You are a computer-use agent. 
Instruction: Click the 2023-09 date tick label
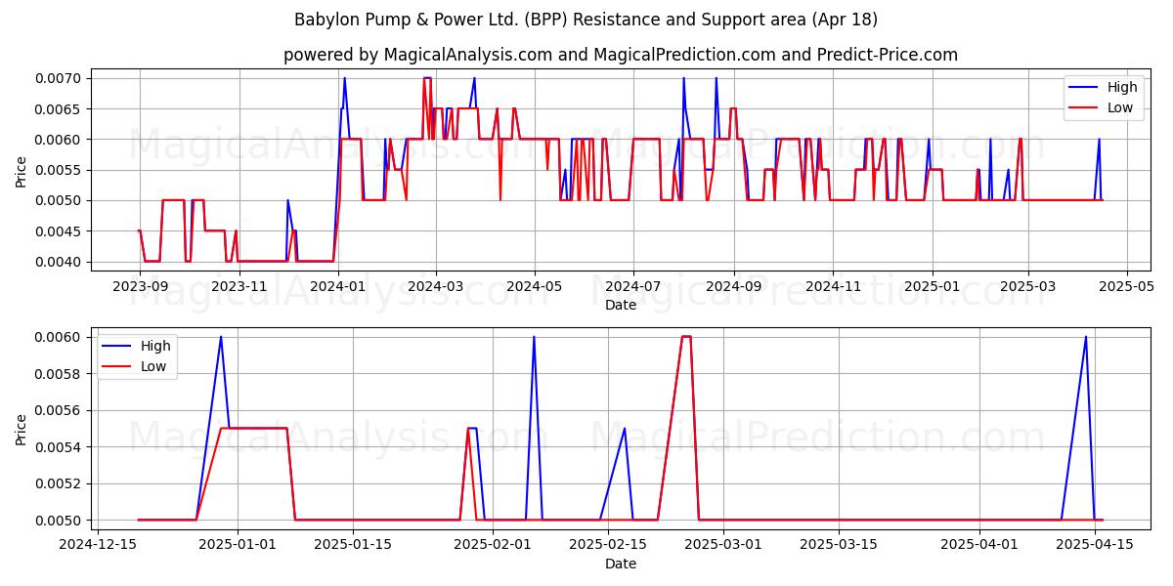tap(140, 286)
